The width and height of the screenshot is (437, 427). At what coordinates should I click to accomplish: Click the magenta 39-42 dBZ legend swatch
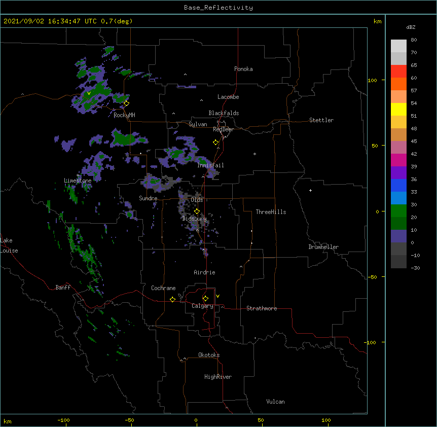coord(398,160)
